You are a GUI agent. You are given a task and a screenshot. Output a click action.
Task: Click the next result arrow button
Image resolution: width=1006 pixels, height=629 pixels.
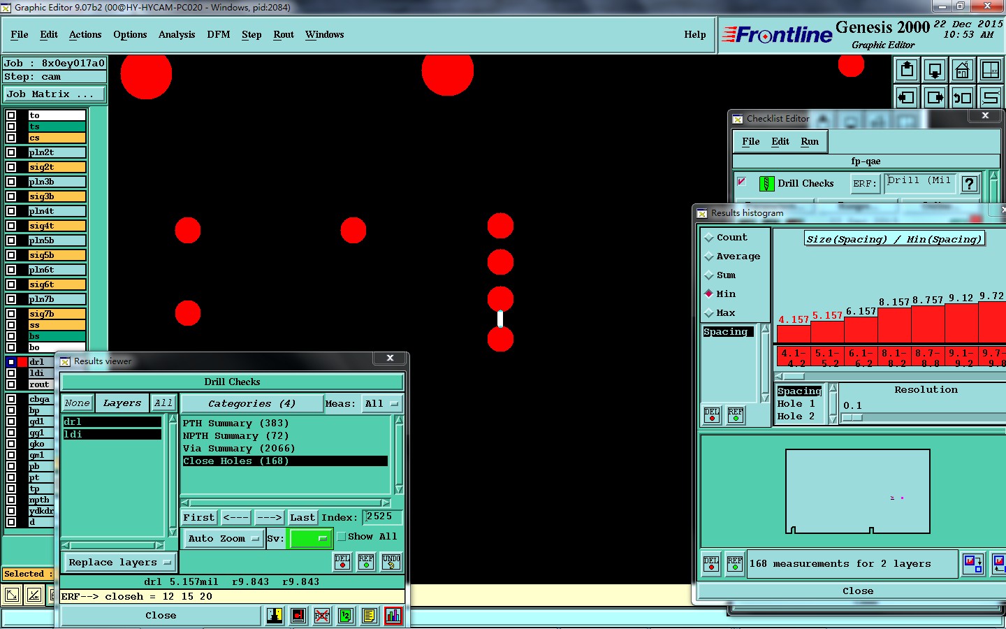[x=269, y=518]
